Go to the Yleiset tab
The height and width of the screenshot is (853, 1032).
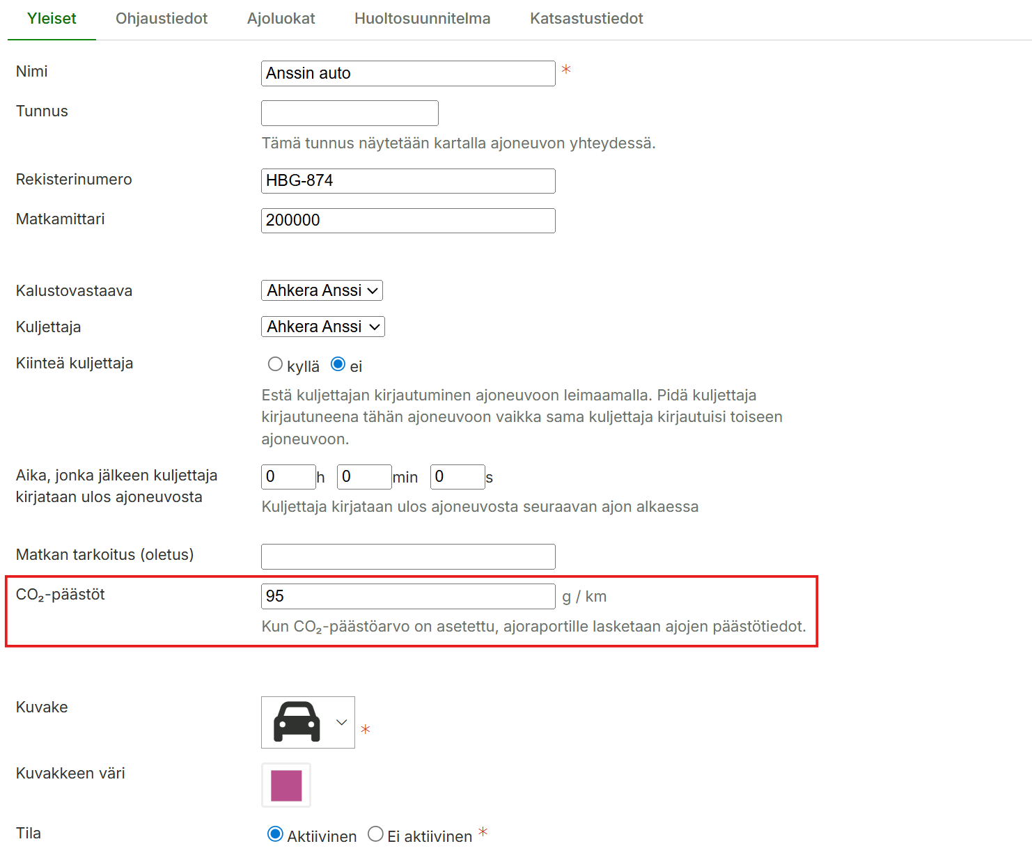coord(52,19)
